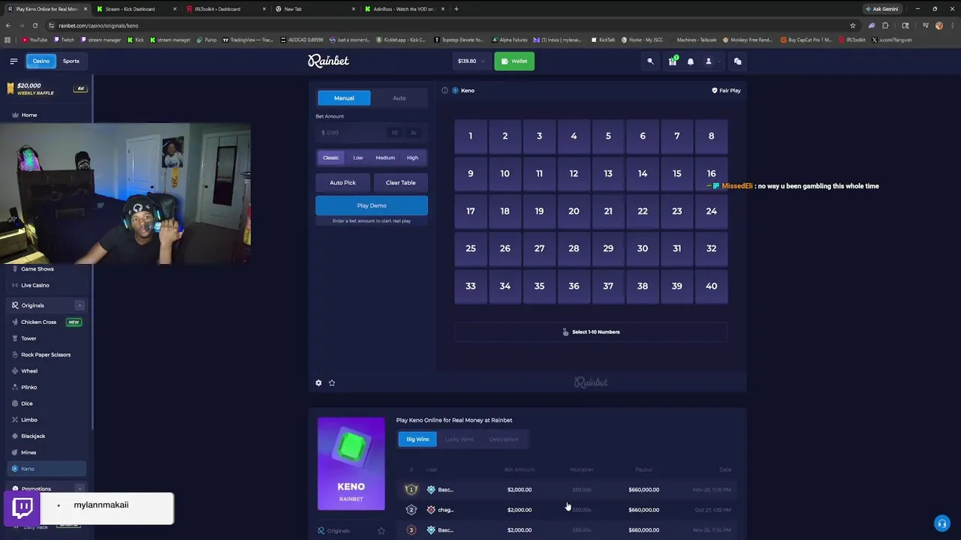
Task: Open the notifications bell
Action: [x=691, y=61]
